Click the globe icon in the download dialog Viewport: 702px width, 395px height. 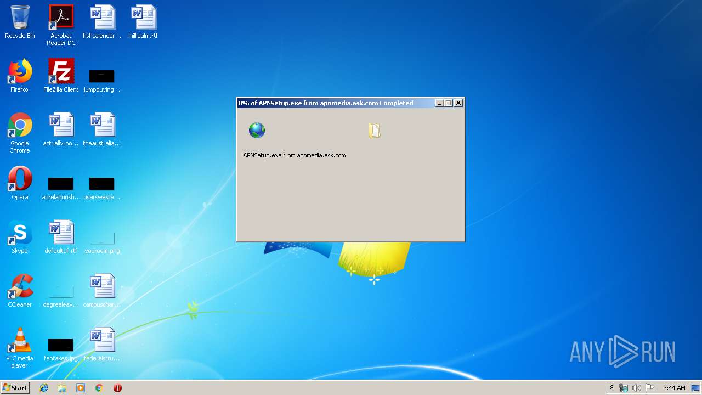click(x=257, y=130)
